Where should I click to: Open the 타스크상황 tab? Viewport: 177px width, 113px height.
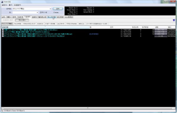[x=52, y=17]
